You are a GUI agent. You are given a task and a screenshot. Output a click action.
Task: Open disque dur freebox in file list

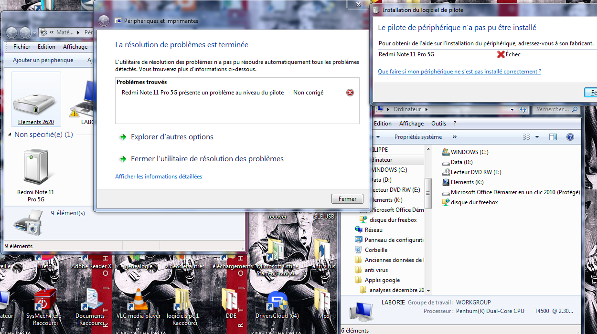click(470, 202)
